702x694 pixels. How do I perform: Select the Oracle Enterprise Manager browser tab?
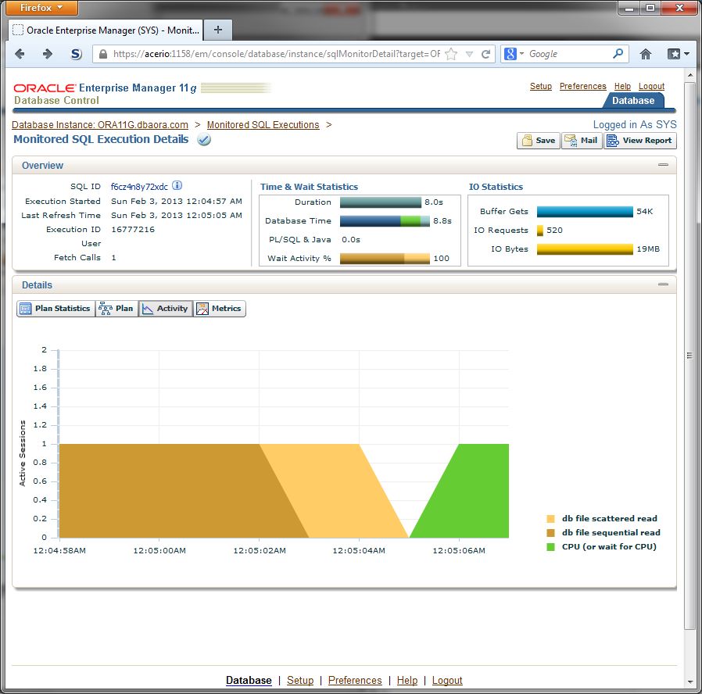click(106, 30)
